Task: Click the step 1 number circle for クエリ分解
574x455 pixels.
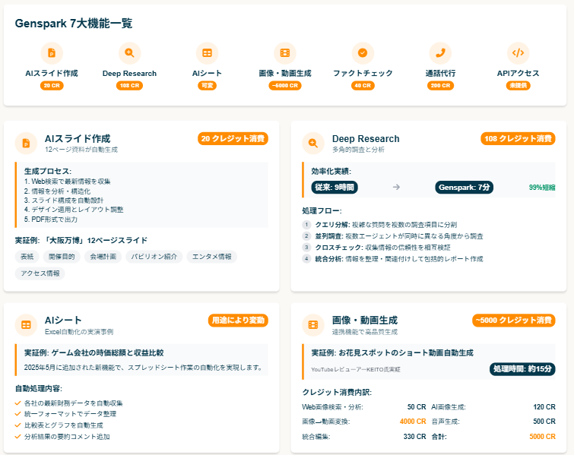Action: 306,225
